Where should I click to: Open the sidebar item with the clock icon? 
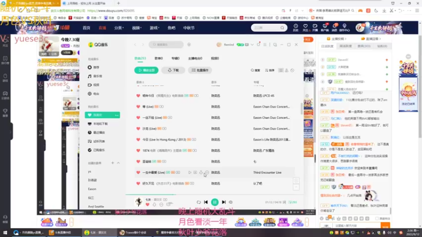(x=97, y=133)
